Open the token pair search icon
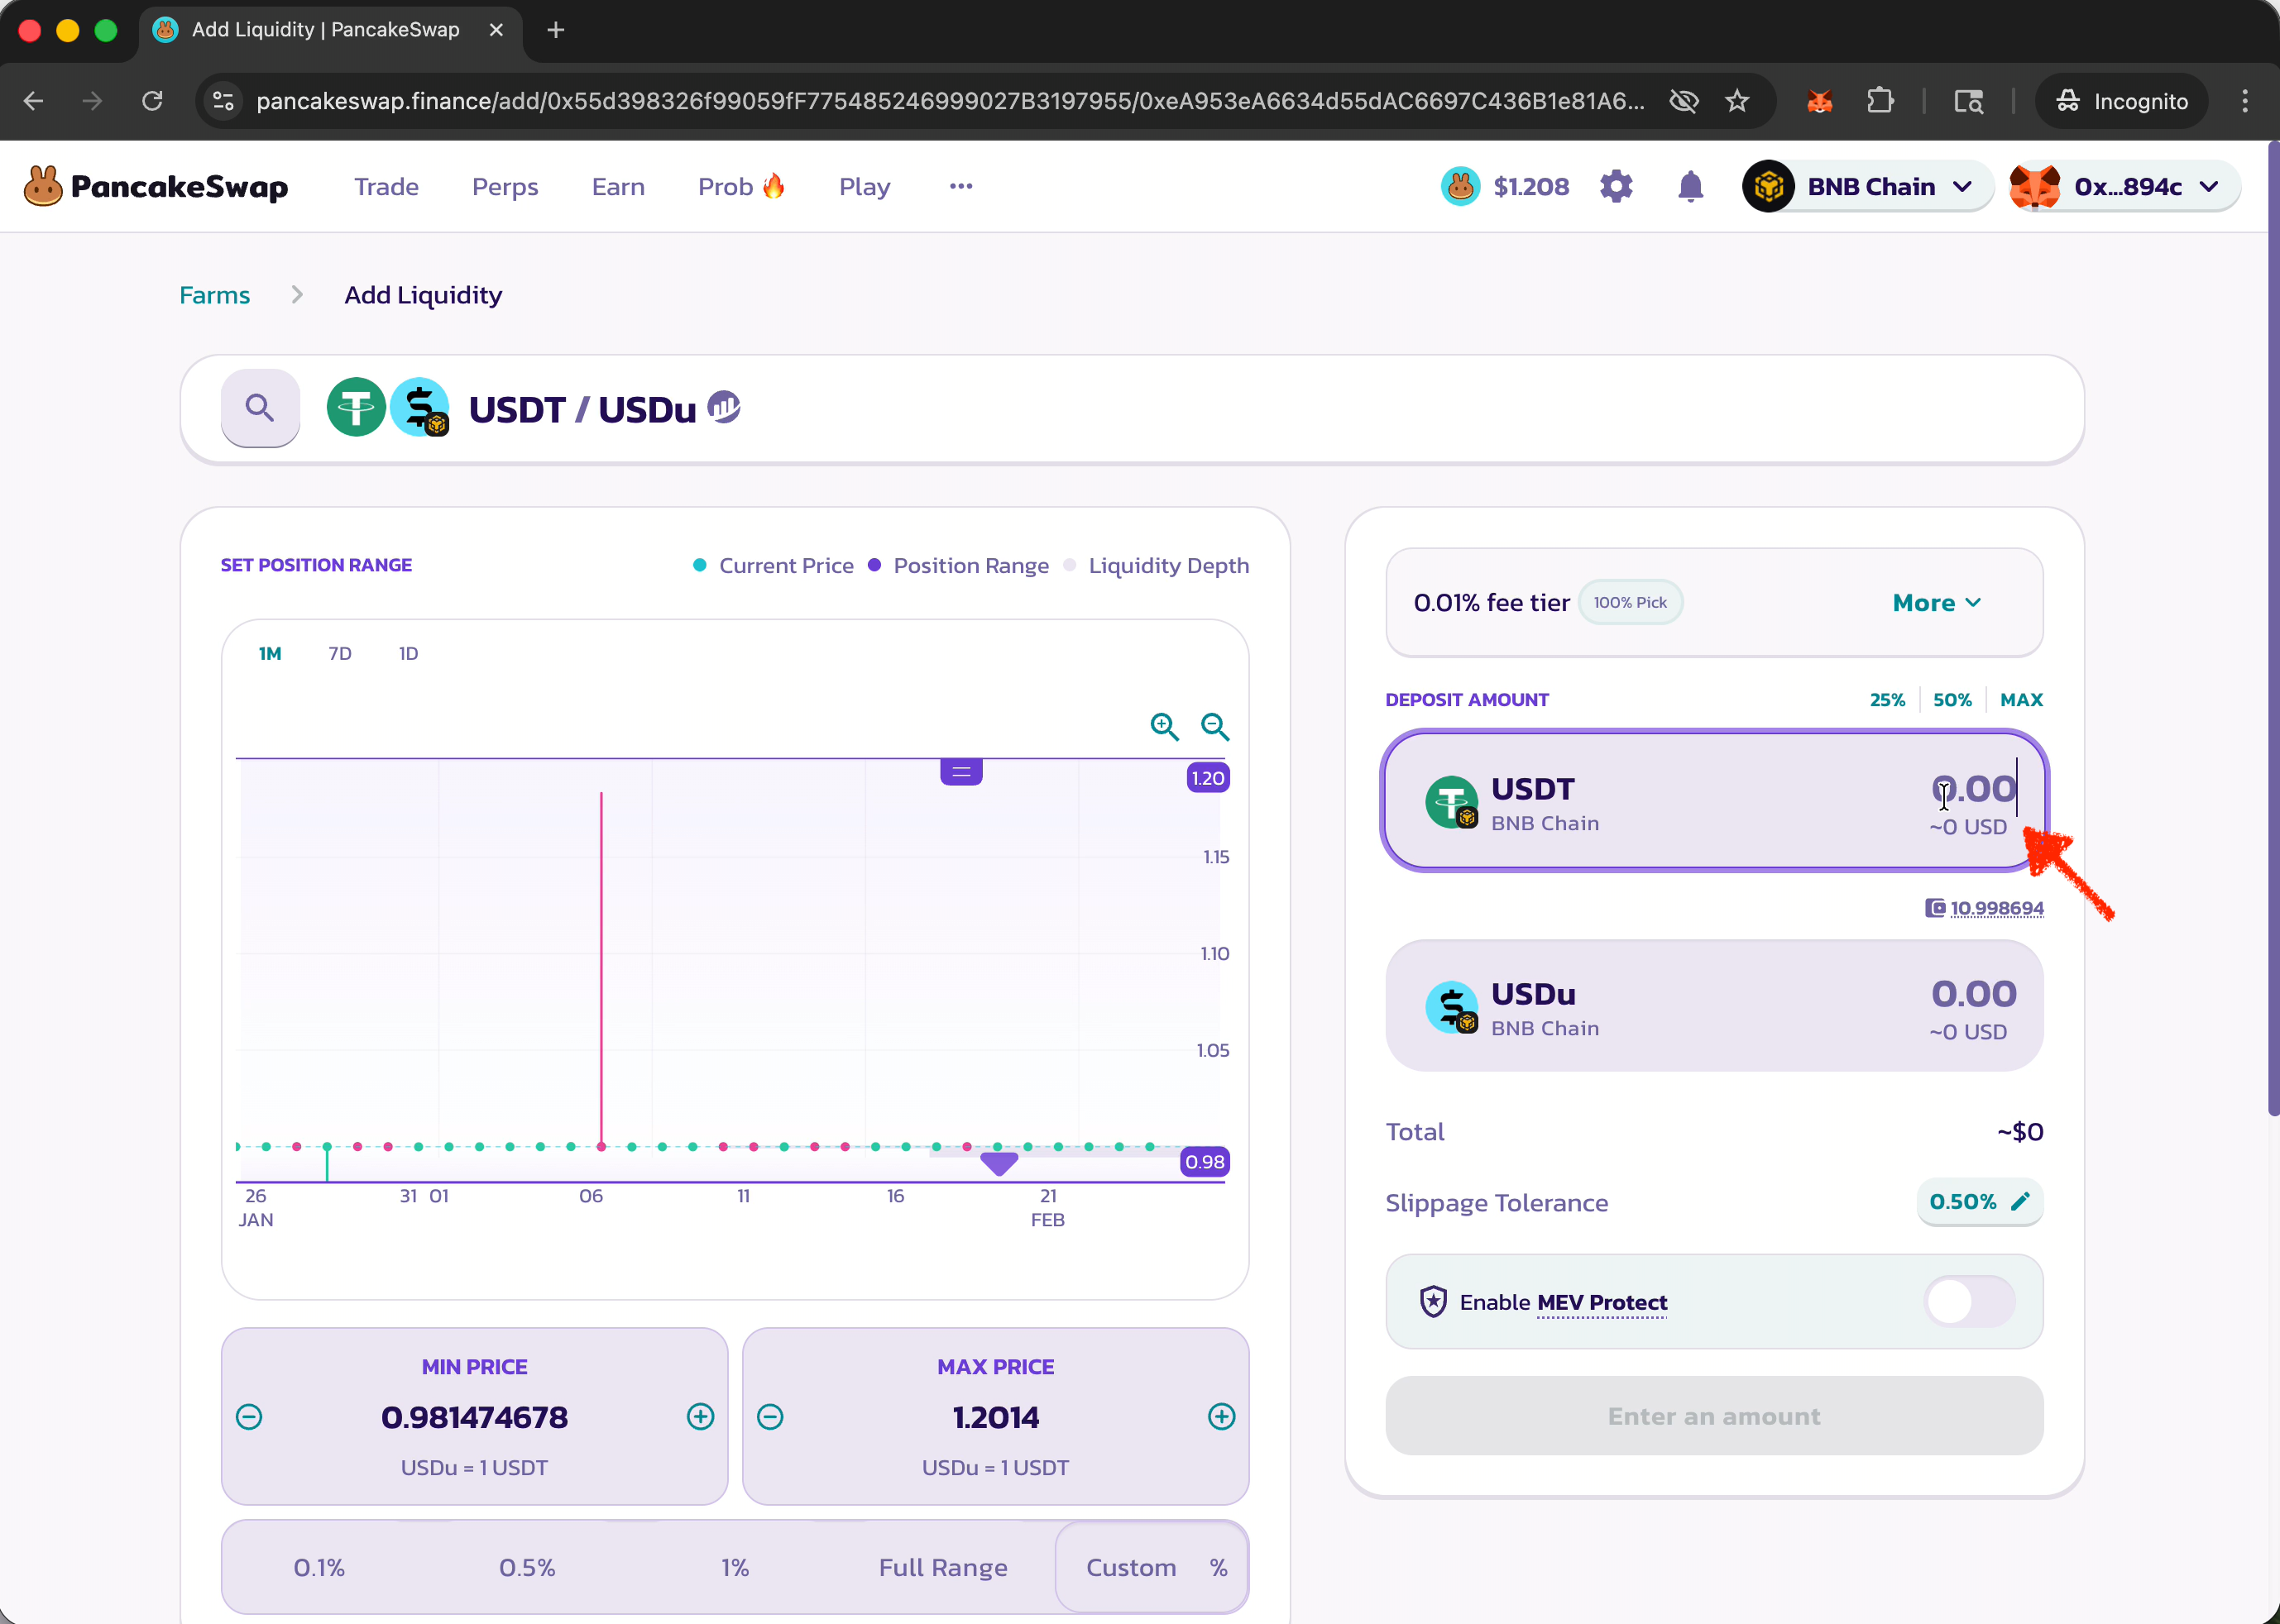Image resolution: width=2280 pixels, height=1624 pixels. (x=260, y=408)
